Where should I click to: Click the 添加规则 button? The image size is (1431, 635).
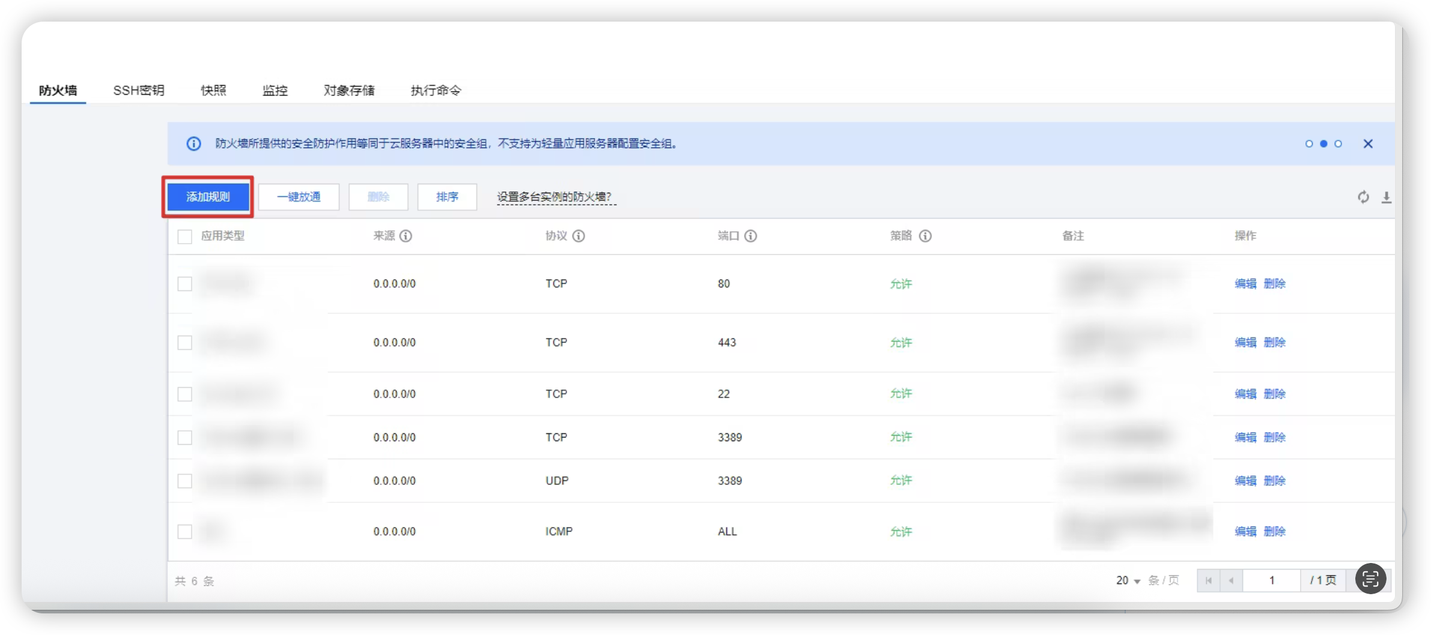pyautogui.click(x=208, y=197)
